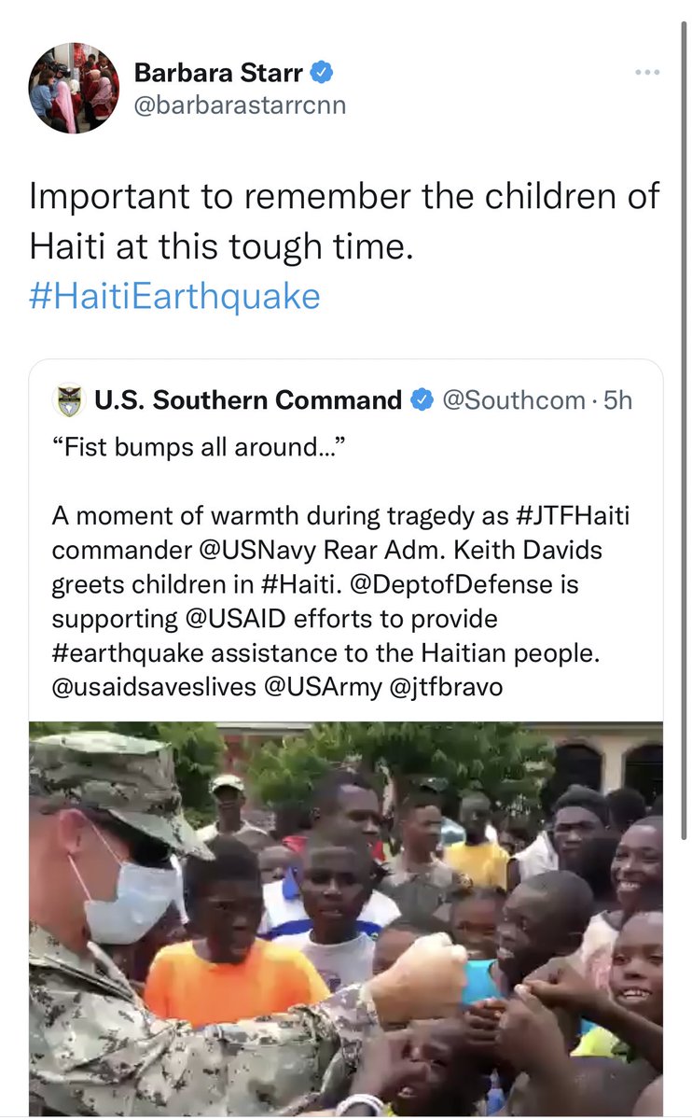This screenshot has width=692, height=1120.
Task: Click the 5h timestamp
Action: [x=618, y=400]
